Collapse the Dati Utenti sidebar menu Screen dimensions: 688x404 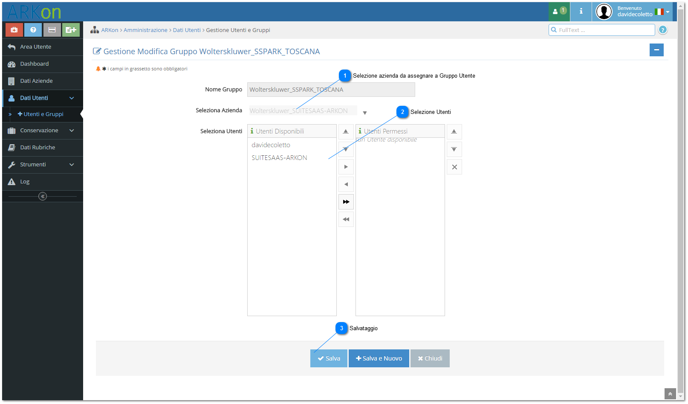pos(43,98)
